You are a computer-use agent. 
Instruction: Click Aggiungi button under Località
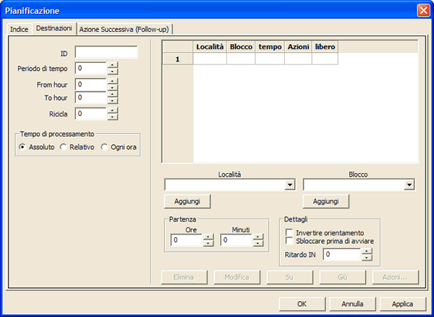point(187,201)
